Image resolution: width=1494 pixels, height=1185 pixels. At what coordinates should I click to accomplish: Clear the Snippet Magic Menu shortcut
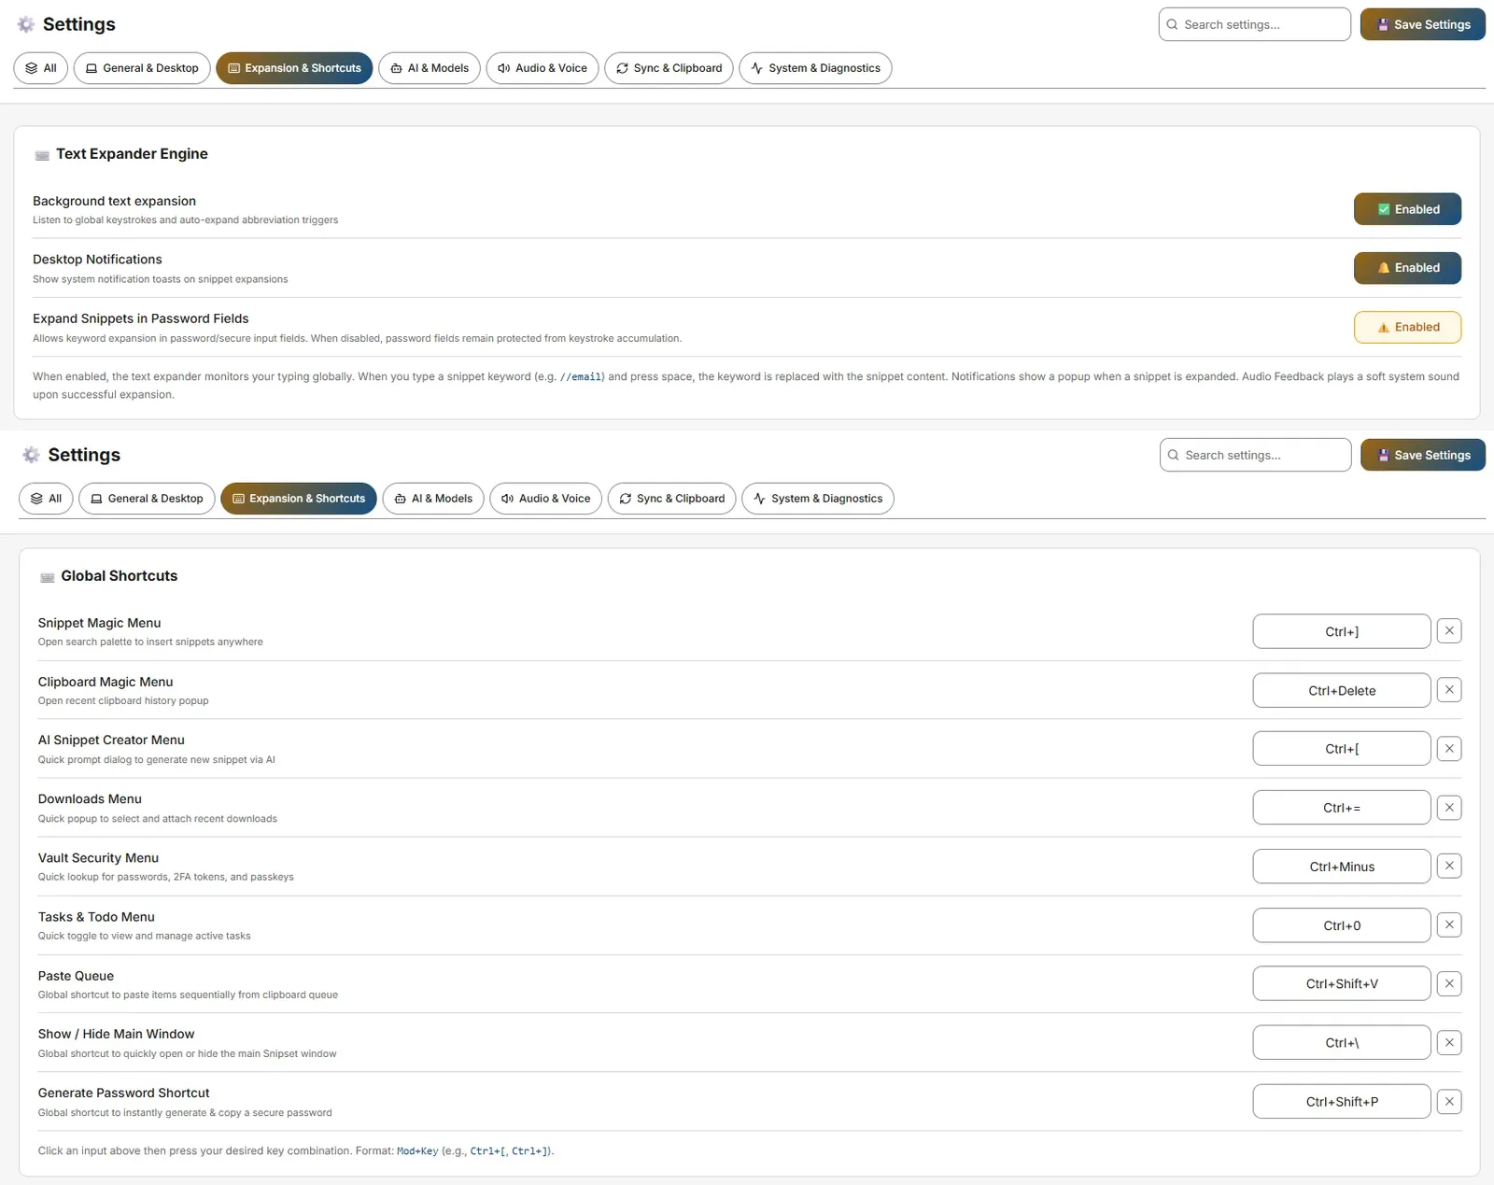coord(1448,631)
